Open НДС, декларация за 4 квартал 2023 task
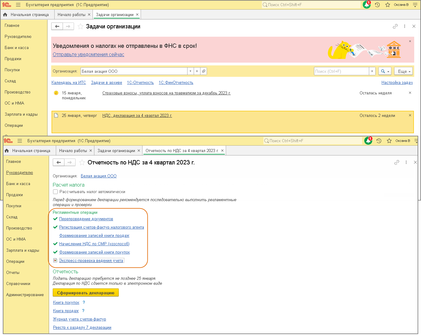 click(137, 116)
